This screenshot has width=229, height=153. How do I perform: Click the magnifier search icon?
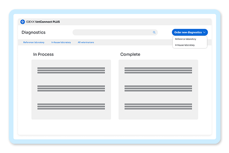point(154,33)
